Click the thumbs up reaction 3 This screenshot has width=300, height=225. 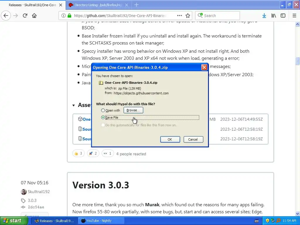point(78,154)
